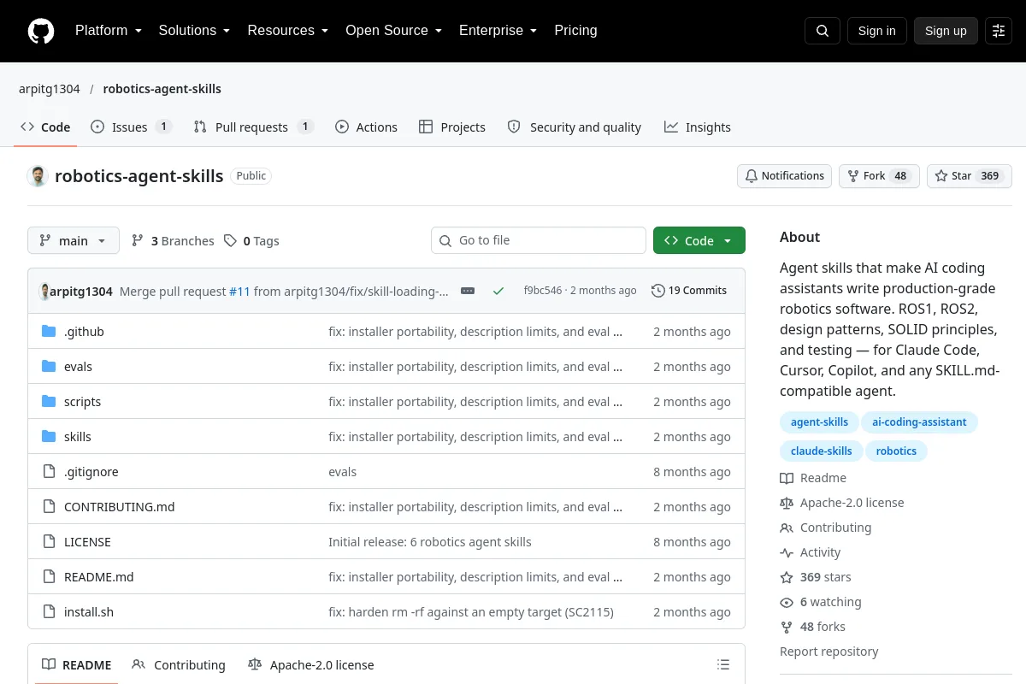This screenshot has height=684, width=1026.
Task: Open Security and quality tab
Action: pyautogui.click(x=575, y=127)
